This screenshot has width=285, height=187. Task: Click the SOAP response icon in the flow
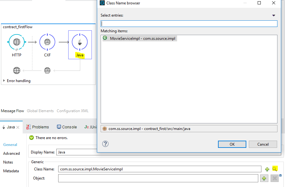[x=47, y=70]
